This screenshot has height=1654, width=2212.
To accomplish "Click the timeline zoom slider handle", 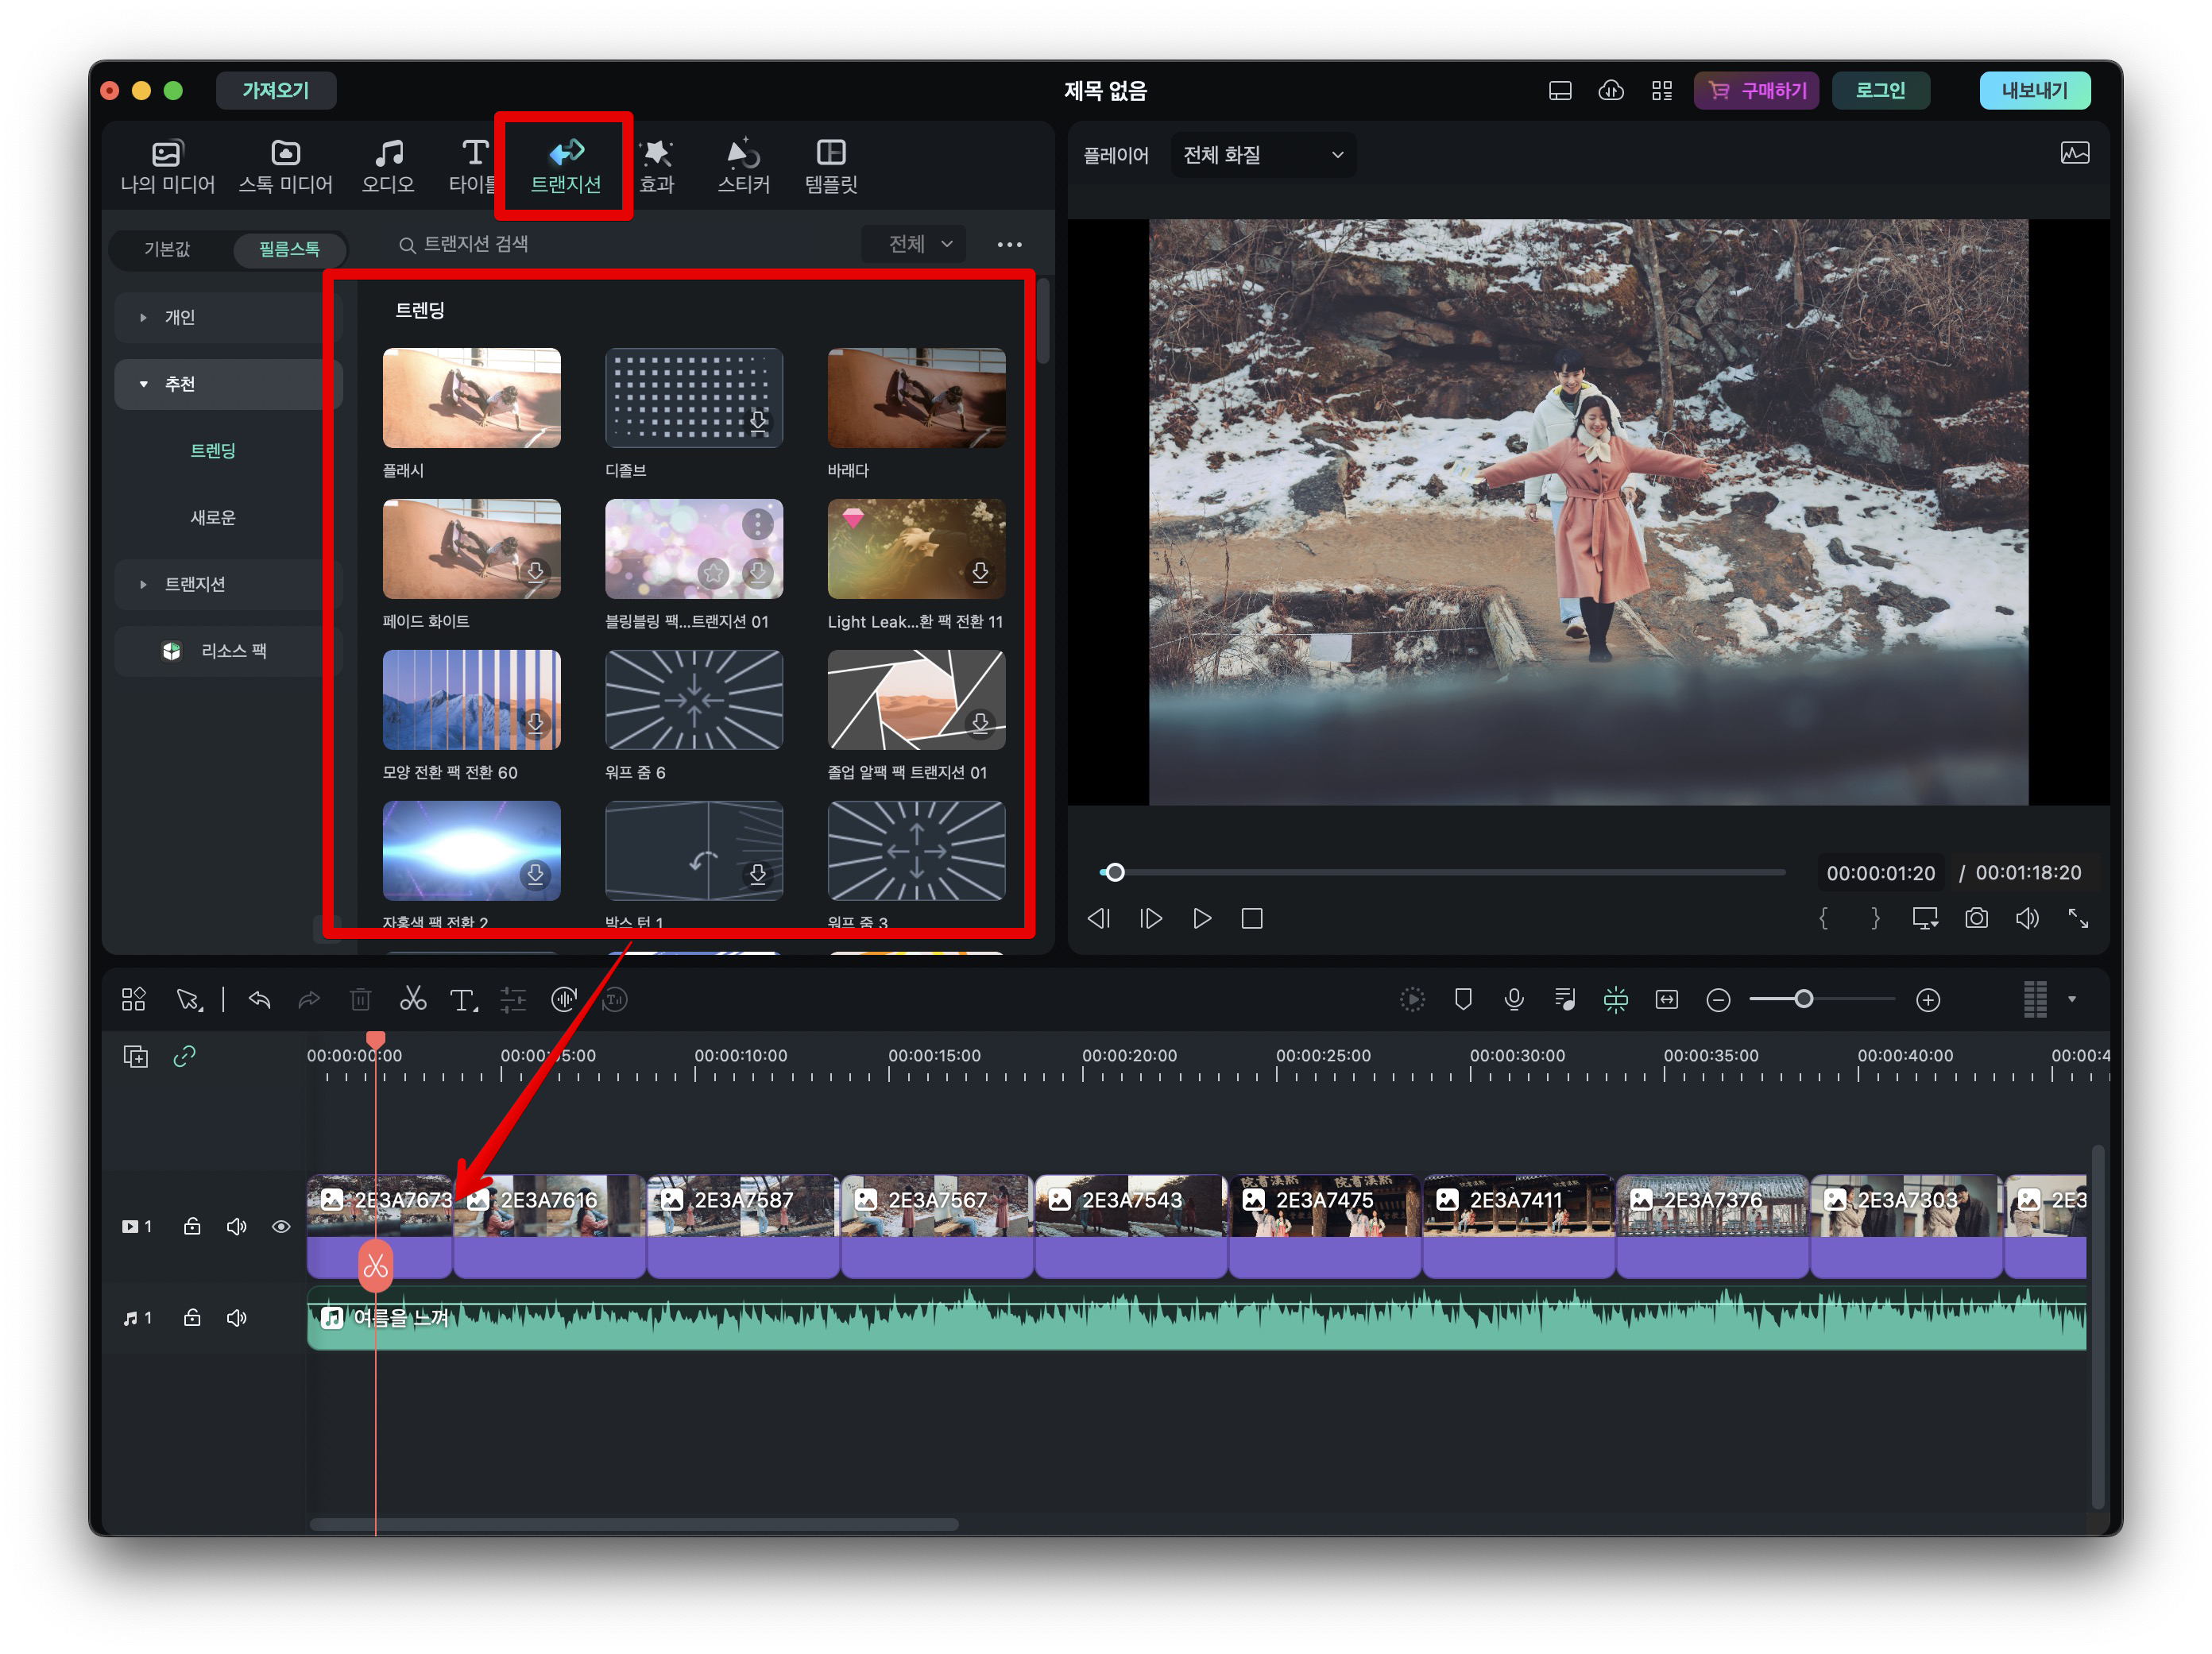I will point(1803,999).
